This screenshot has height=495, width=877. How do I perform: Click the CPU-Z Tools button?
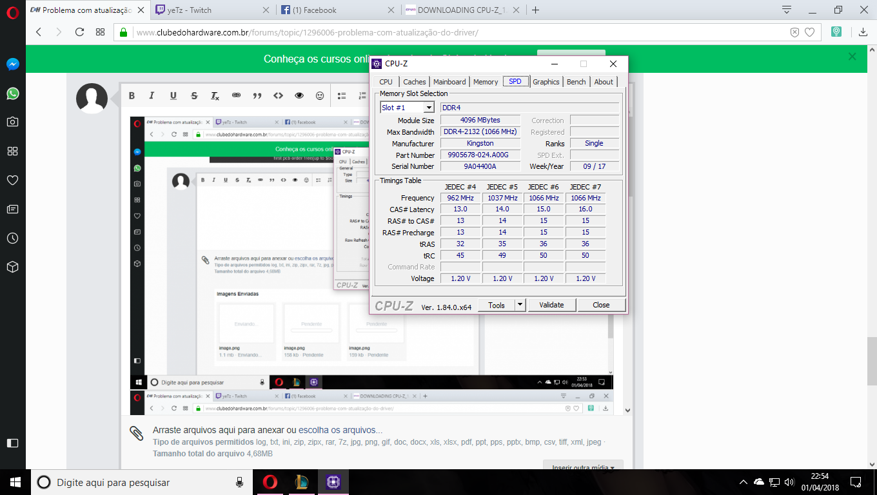coord(497,305)
